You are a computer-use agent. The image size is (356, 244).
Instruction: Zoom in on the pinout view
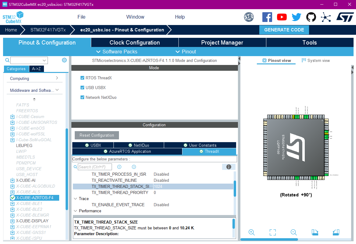click(x=252, y=232)
